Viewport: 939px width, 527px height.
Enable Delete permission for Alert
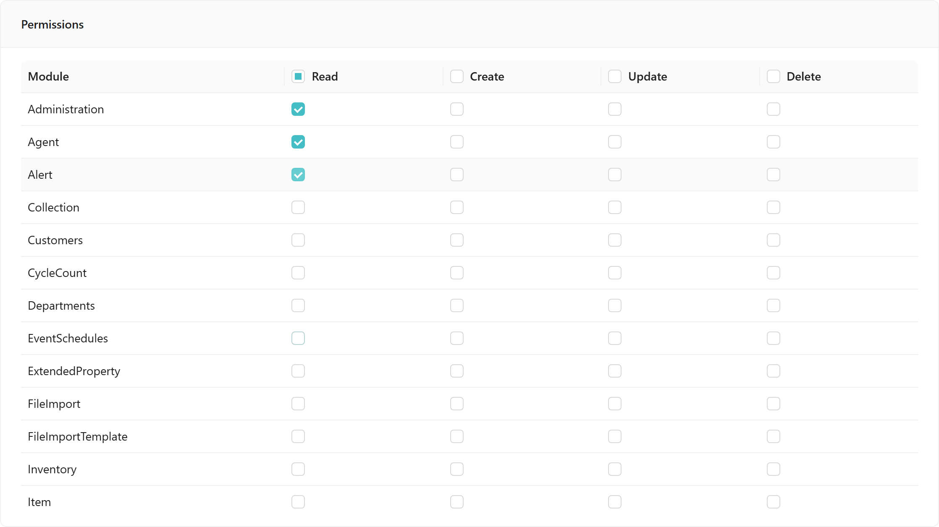(774, 175)
